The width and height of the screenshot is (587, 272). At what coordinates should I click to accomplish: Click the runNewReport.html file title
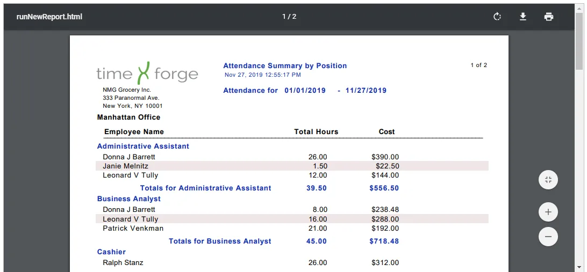[x=49, y=17]
